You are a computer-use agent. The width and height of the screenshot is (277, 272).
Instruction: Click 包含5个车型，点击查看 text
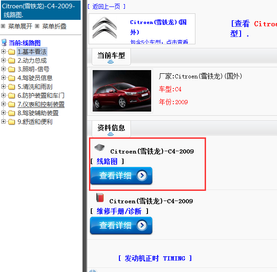[159, 41]
